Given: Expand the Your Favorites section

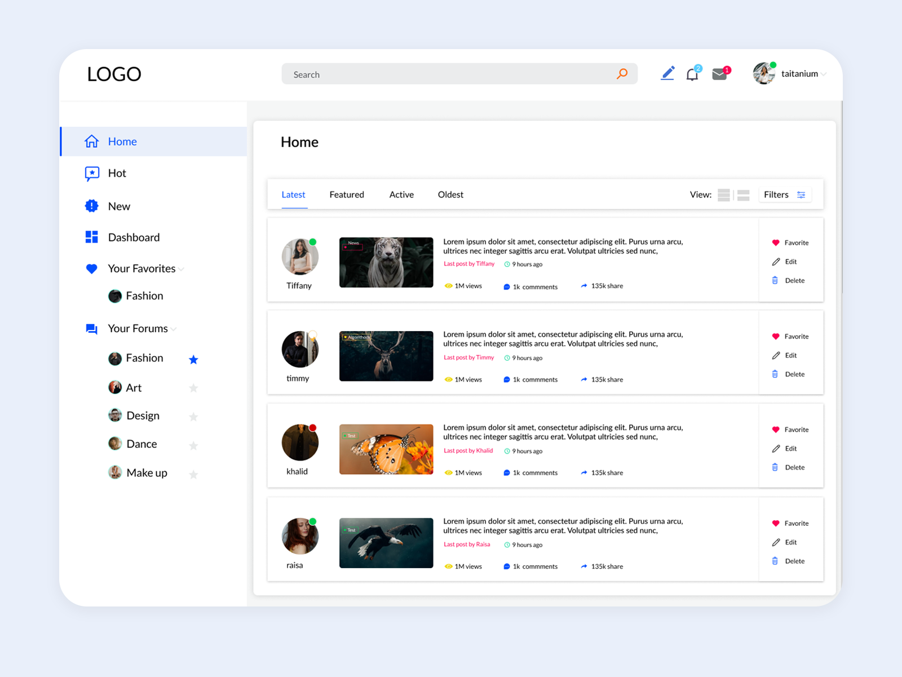Looking at the screenshot, I should 181,269.
